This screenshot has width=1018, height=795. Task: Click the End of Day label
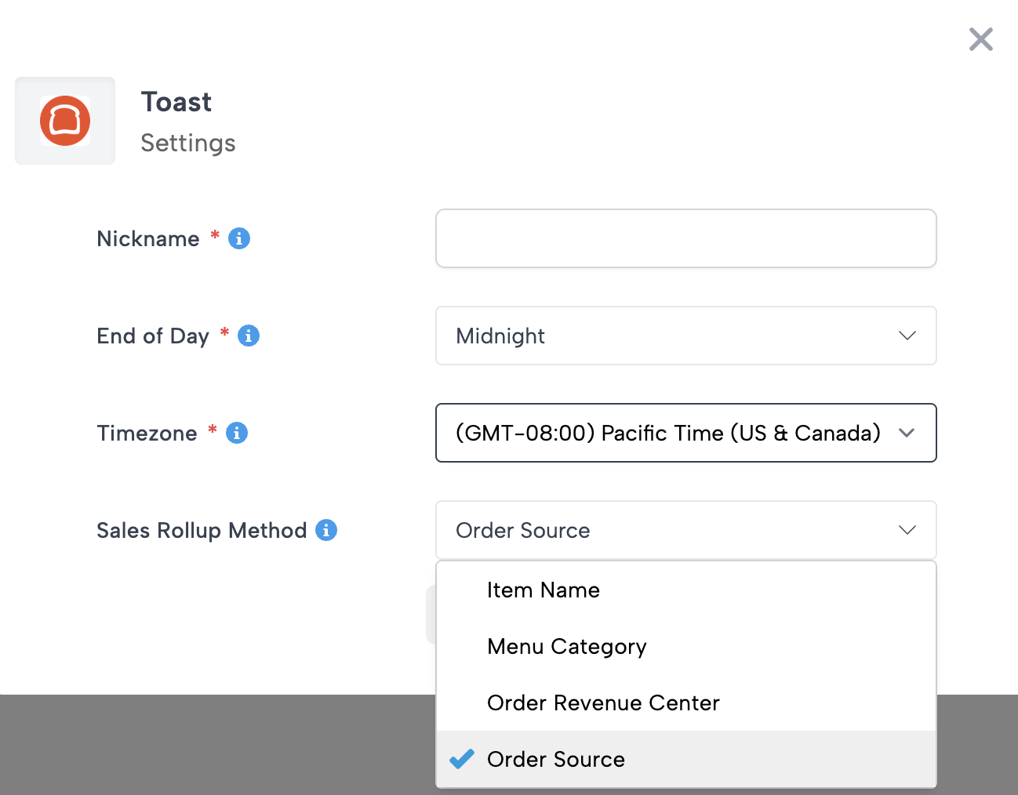(153, 336)
